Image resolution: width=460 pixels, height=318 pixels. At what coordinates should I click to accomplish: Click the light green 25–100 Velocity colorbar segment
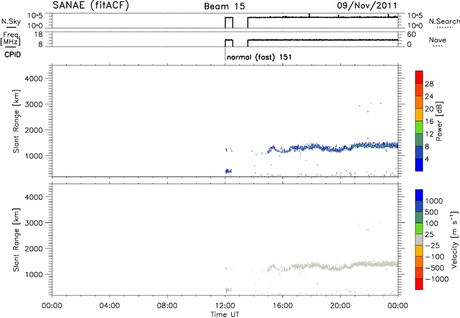419,228
